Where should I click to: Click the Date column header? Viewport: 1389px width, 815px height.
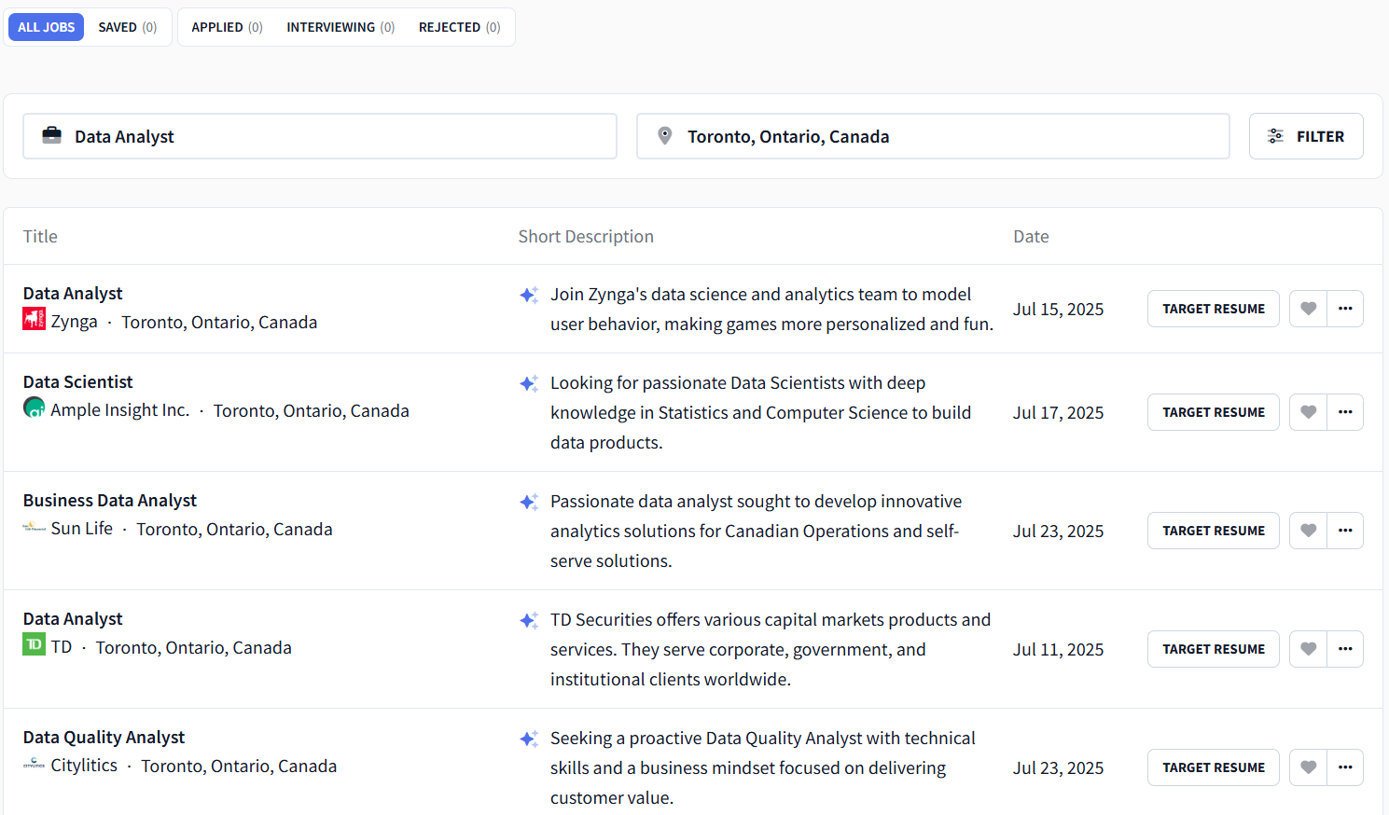click(1031, 237)
